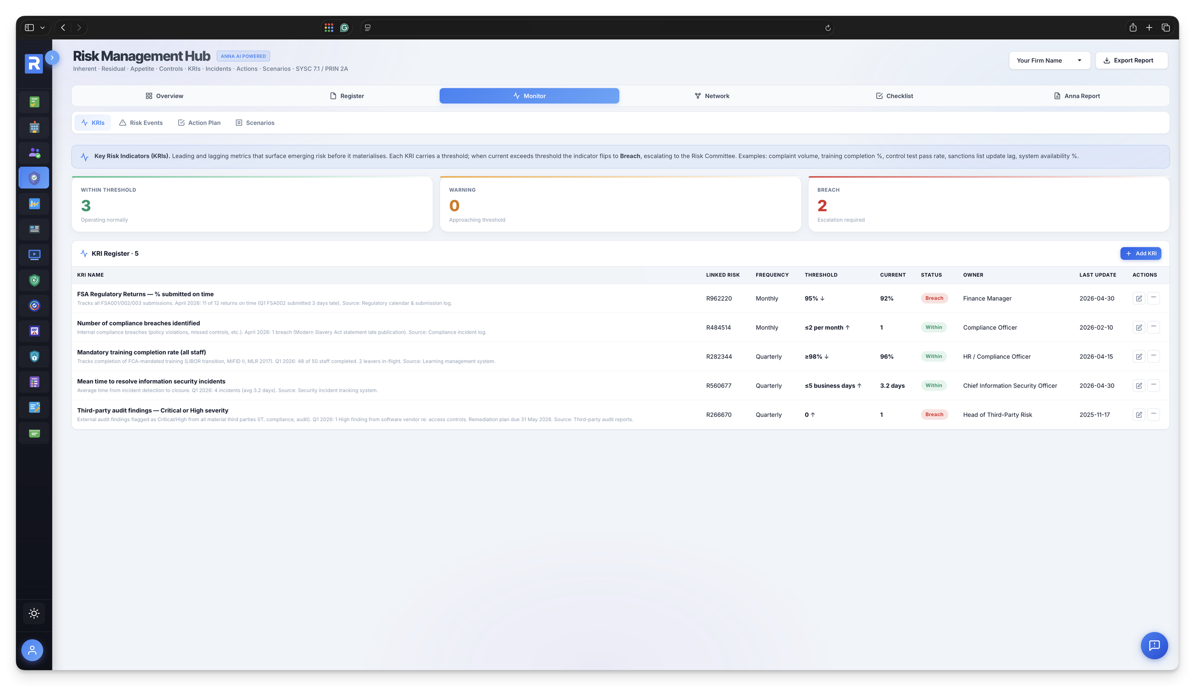
Task: Open the note with pencil sidebar icon
Action: pyautogui.click(x=34, y=407)
